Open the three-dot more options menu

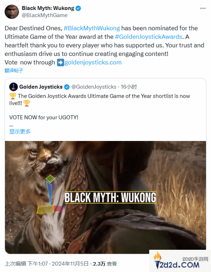coord(203,8)
